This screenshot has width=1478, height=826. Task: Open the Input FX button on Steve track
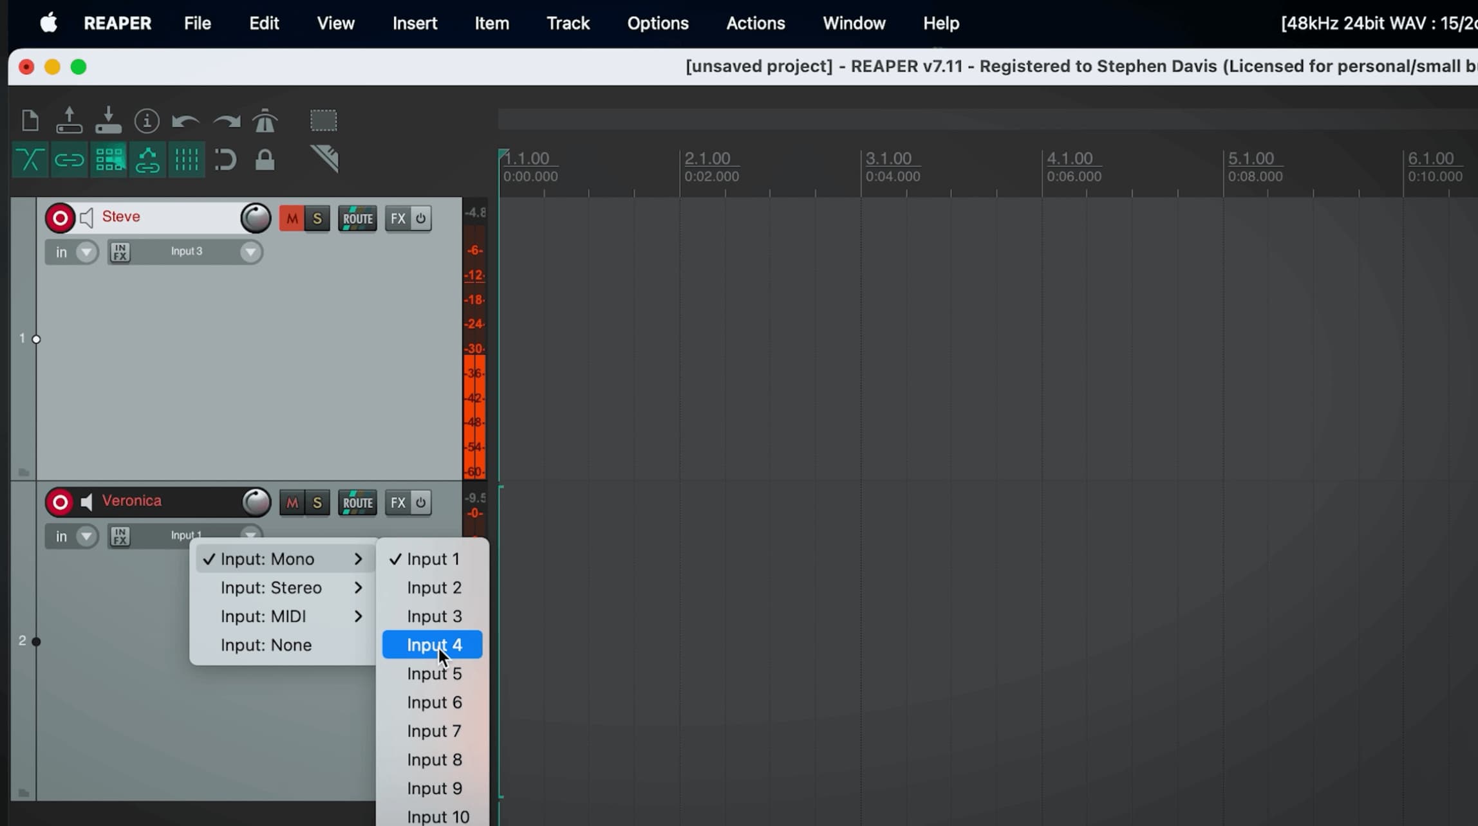(x=120, y=252)
